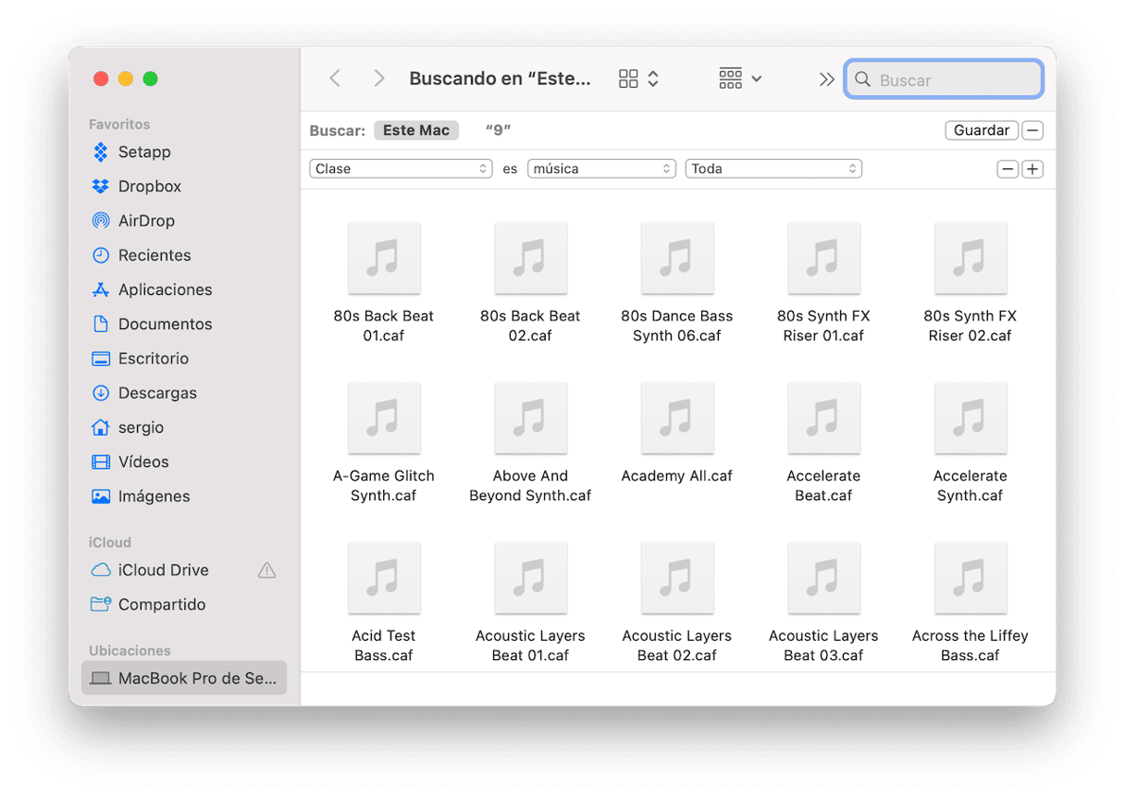Click iCloud Drive warning triangle icon
Image resolution: width=1125 pixels, height=797 pixels.
pyautogui.click(x=266, y=570)
